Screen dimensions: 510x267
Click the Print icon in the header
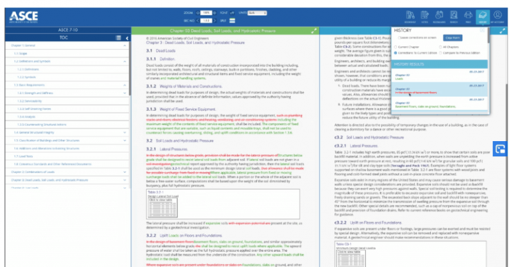468,17
